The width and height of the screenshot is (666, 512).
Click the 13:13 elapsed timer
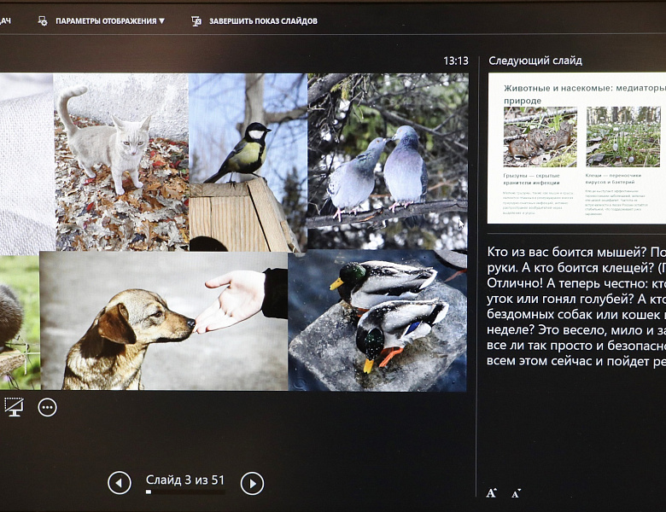click(x=456, y=61)
